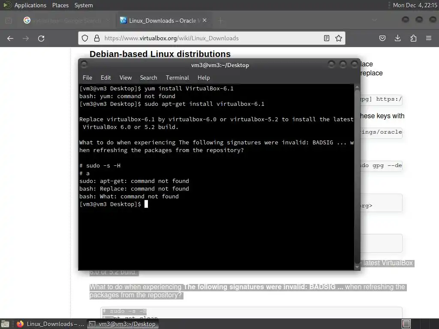Click the workspace switcher icon bottom right

pyautogui.click(x=406, y=324)
